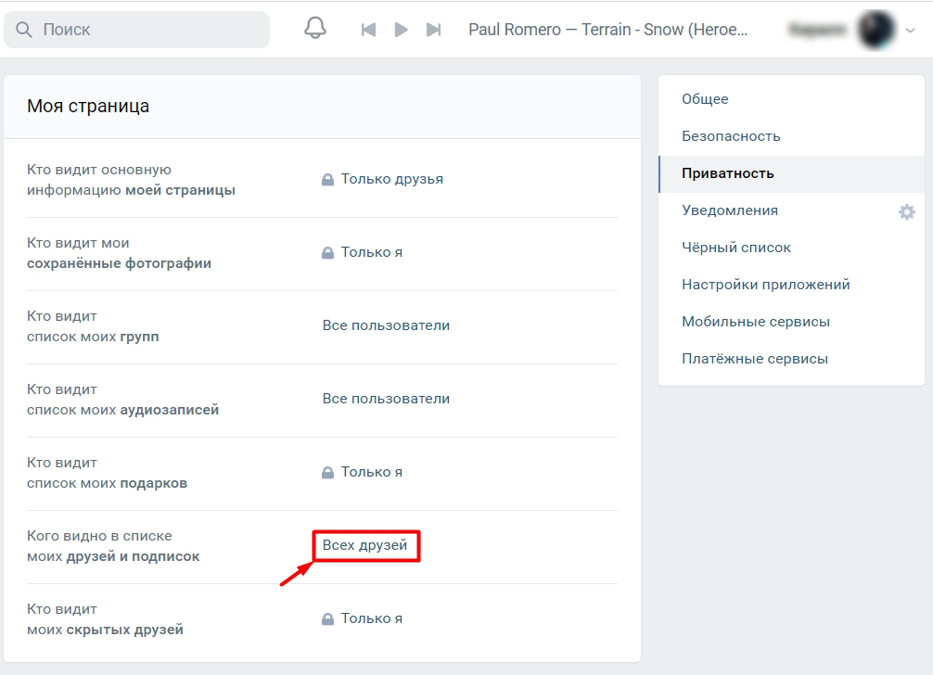Focus the Поиск search field

(137, 29)
